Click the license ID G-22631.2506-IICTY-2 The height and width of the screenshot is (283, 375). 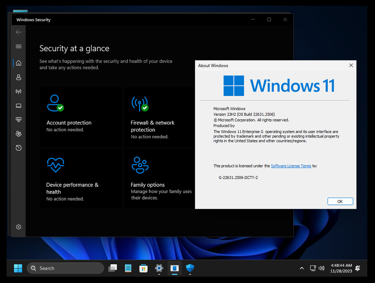coord(238,178)
